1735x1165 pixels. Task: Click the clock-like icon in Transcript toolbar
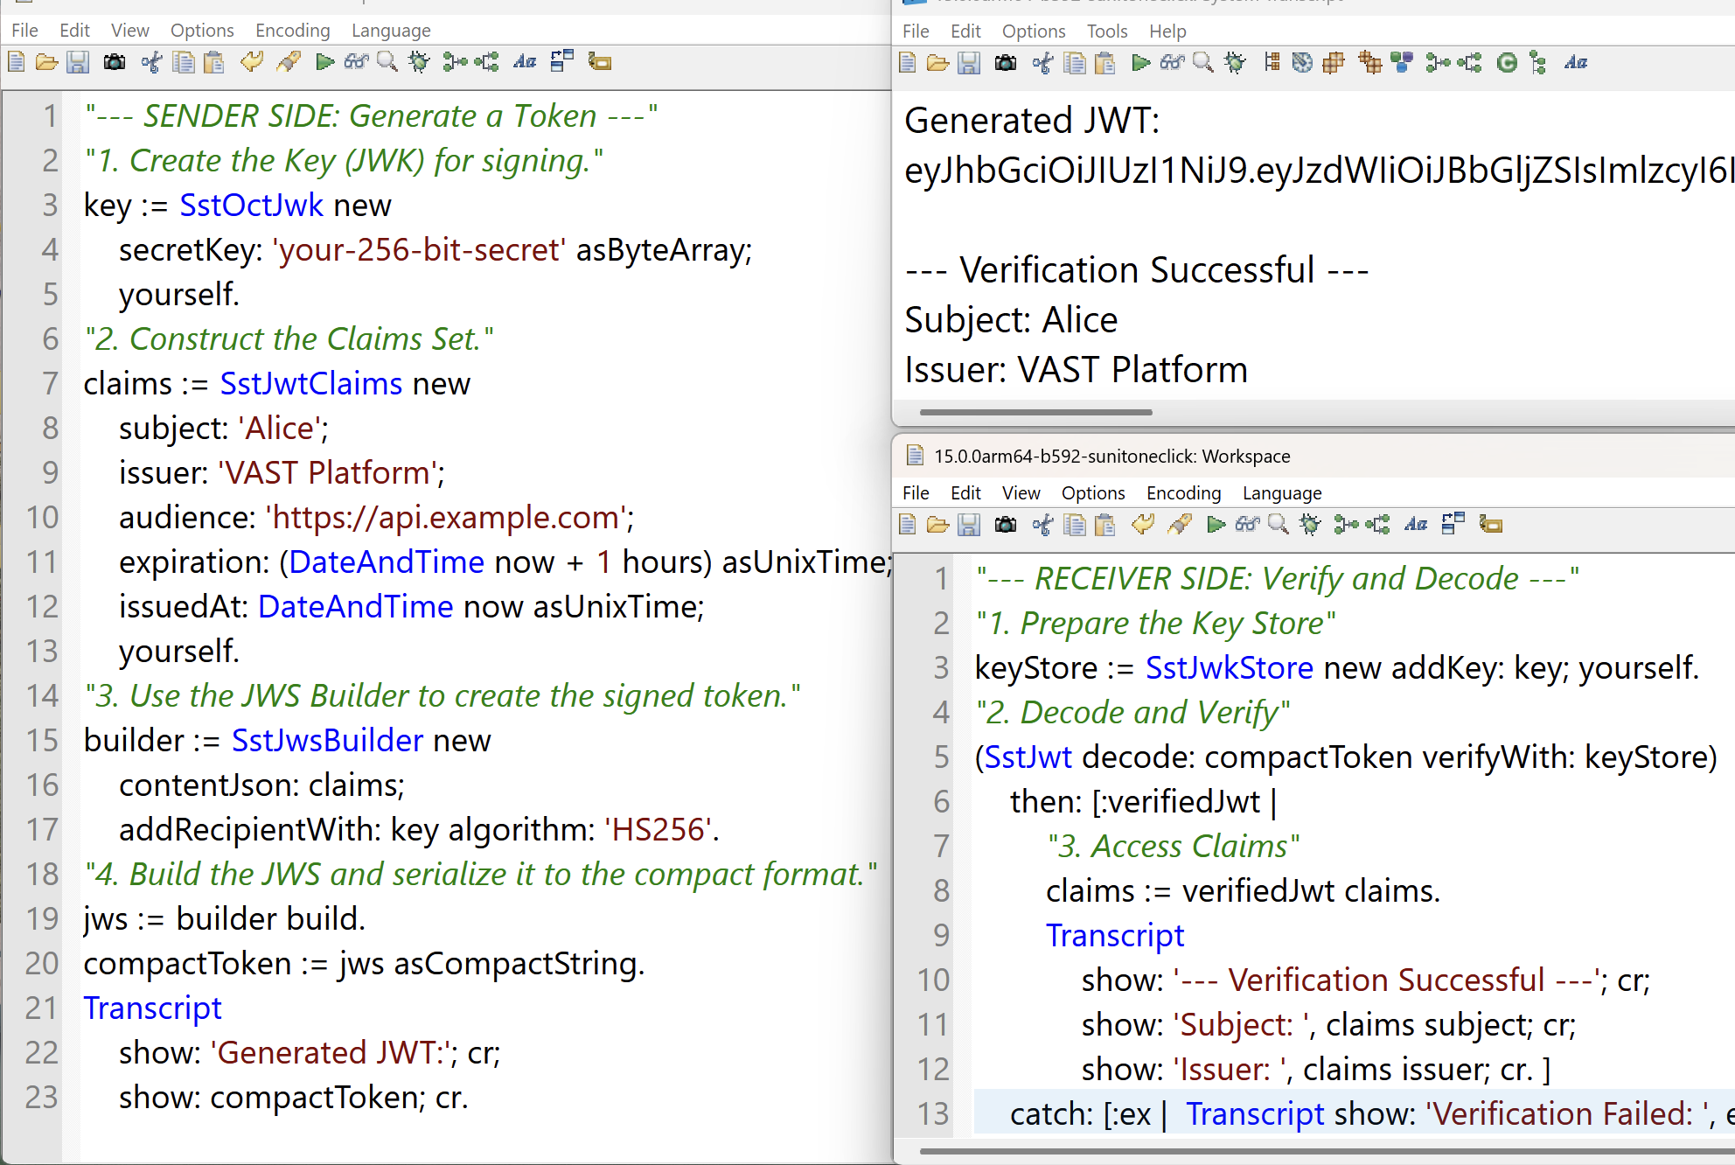coord(1302,63)
